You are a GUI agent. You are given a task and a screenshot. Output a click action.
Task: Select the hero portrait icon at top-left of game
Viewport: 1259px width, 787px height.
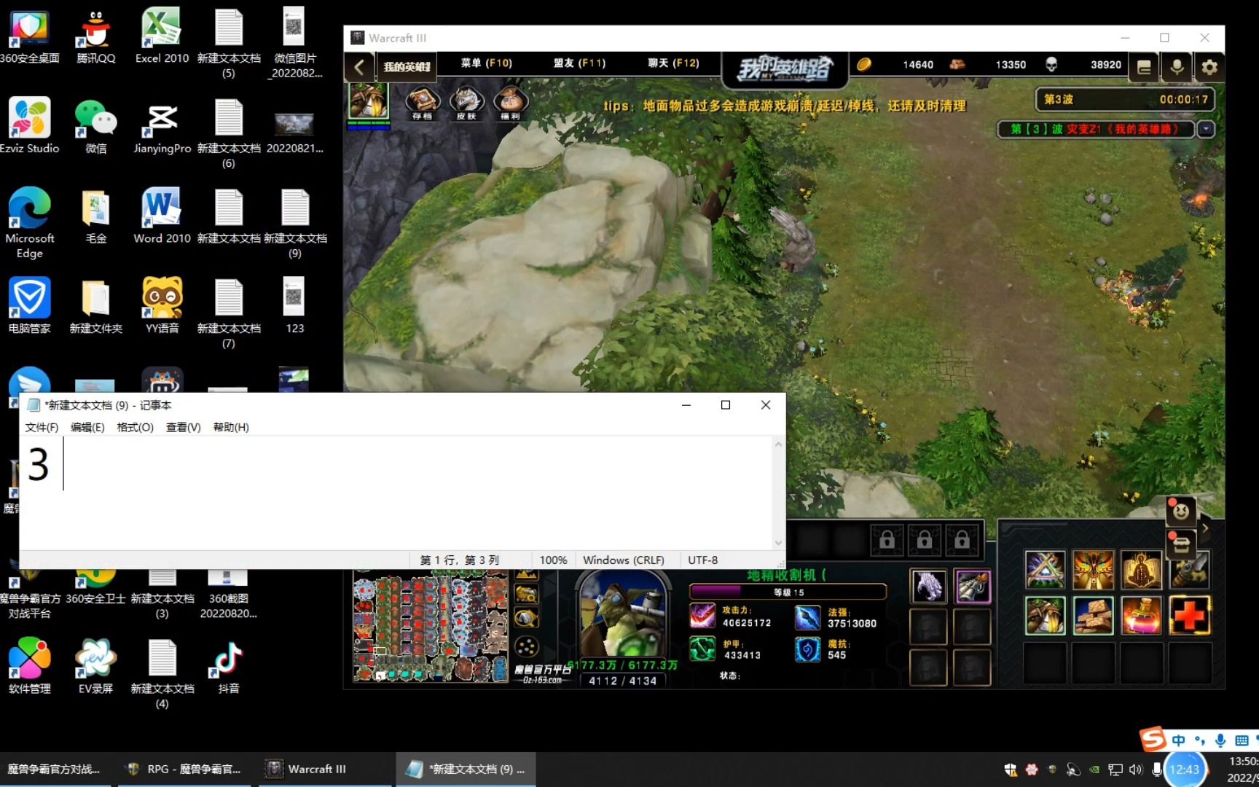(369, 101)
